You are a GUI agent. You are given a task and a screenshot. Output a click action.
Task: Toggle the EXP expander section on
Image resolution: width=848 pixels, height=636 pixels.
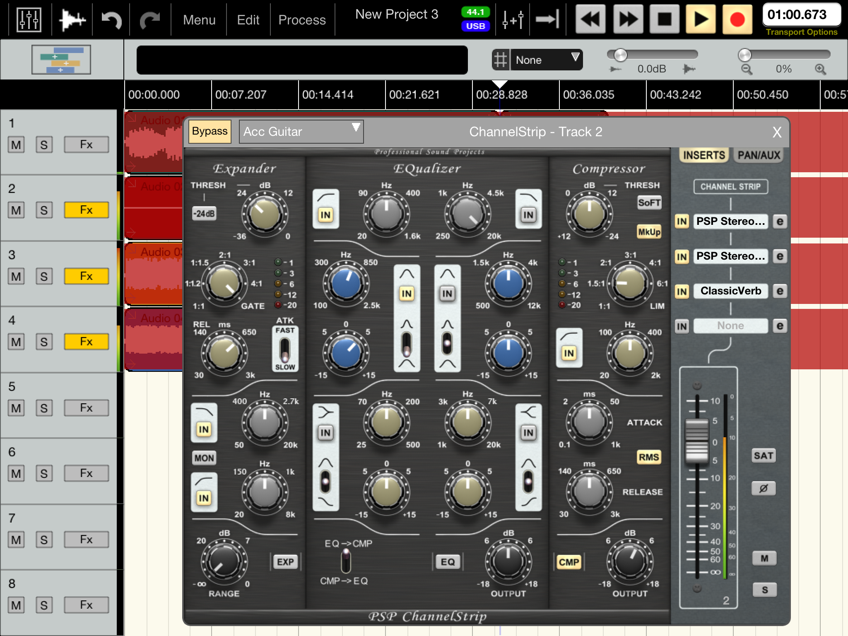285,562
